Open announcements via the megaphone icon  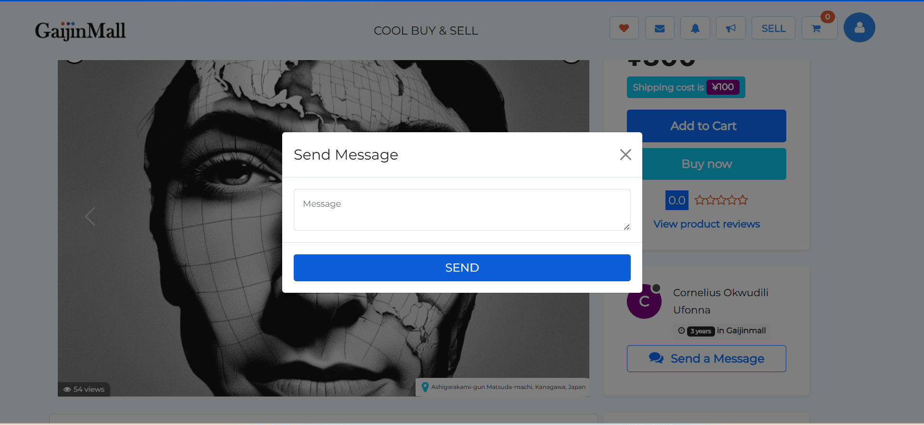coord(730,28)
